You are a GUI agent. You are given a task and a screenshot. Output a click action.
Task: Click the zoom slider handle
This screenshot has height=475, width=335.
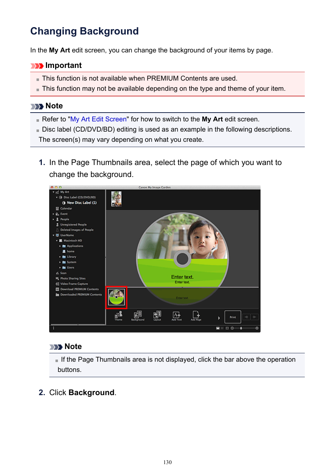[241, 328]
